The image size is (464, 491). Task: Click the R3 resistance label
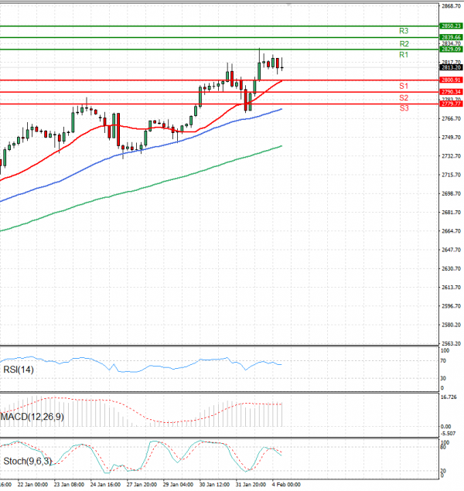[404, 31]
